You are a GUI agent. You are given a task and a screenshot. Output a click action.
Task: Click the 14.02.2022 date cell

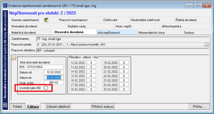(x=78, y=72)
